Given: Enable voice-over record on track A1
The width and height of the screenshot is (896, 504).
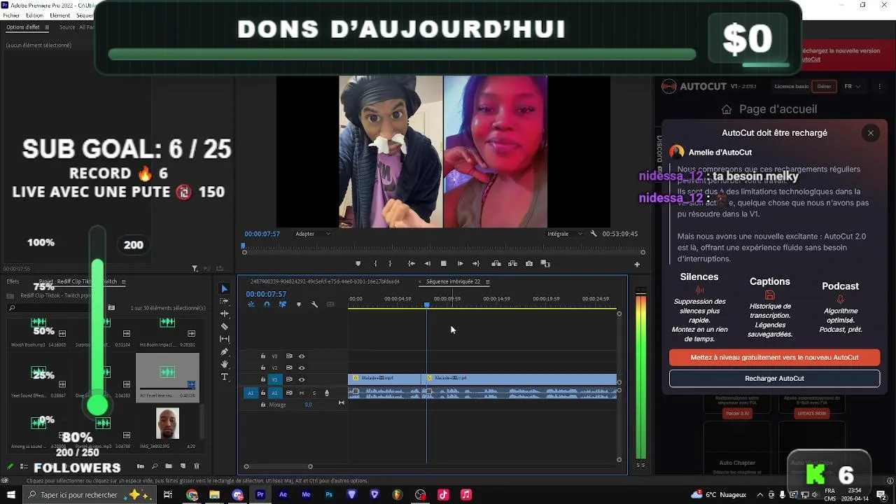Looking at the screenshot, I should click(326, 393).
